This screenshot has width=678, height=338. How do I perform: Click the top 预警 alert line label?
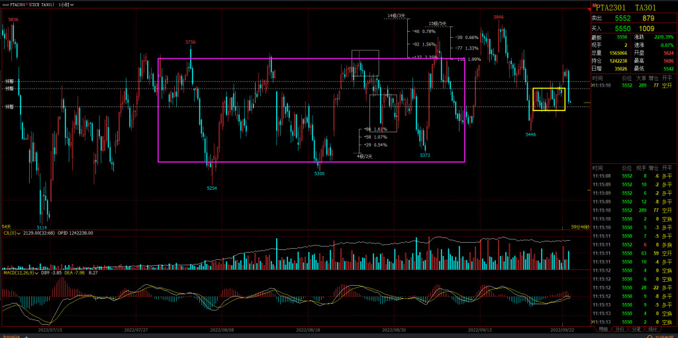point(9,81)
